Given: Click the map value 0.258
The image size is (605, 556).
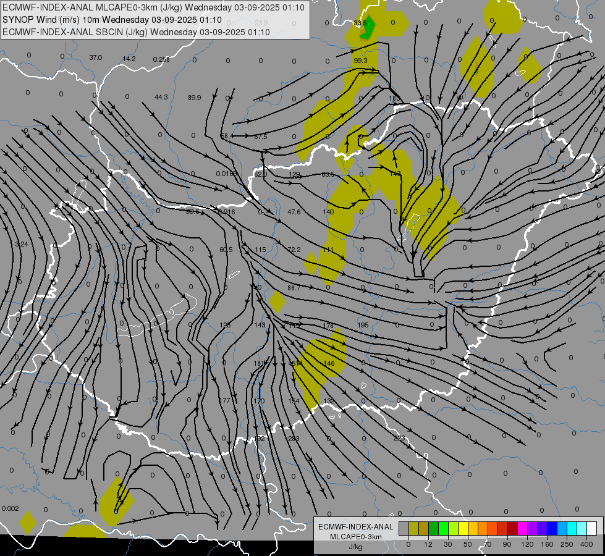Looking at the screenshot, I should point(161,59).
